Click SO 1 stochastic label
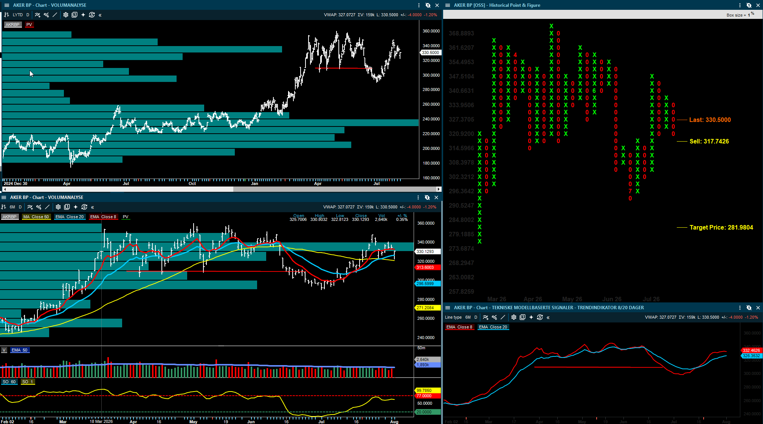The width and height of the screenshot is (763, 424). [x=28, y=382]
